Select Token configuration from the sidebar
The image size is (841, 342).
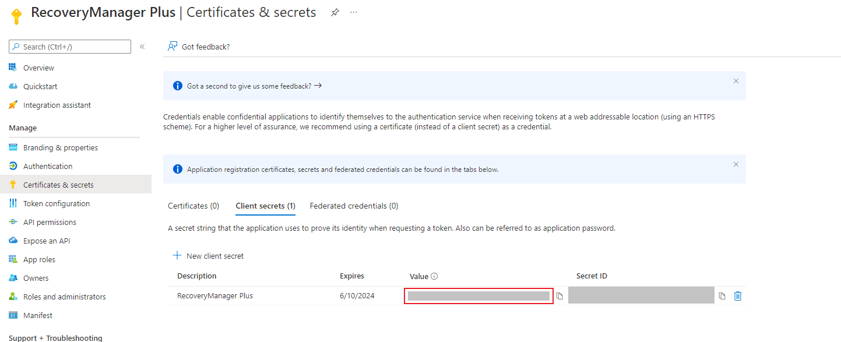[56, 203]
